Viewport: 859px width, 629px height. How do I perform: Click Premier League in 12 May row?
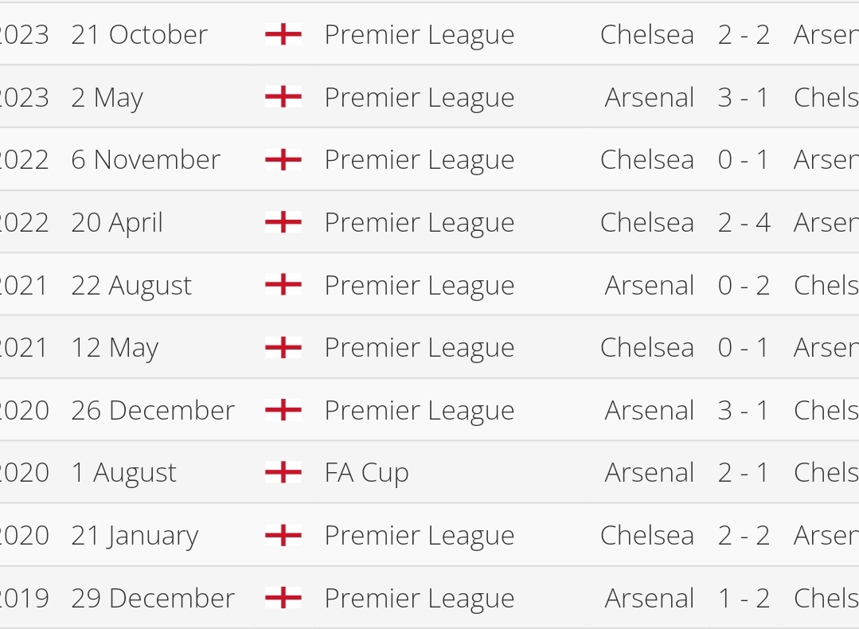pyautogui.click(x=419, y=348)
